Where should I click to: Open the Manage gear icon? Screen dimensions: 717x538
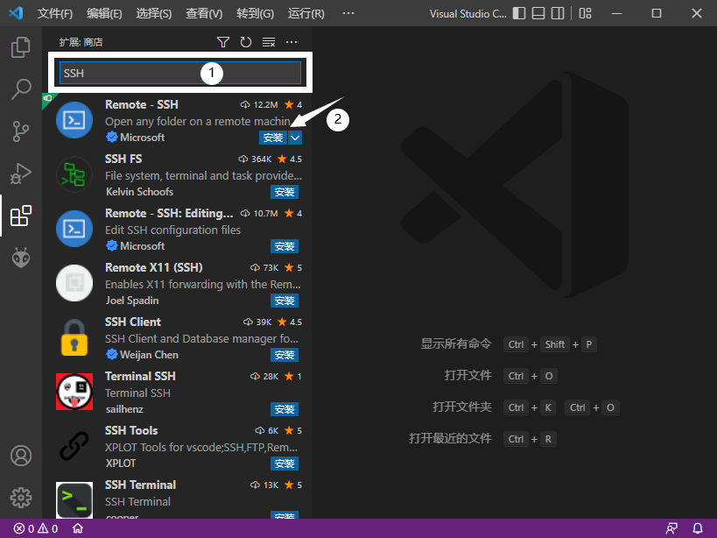21,498
